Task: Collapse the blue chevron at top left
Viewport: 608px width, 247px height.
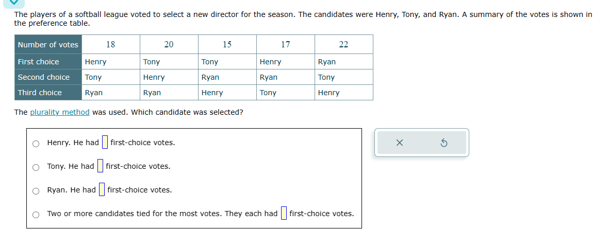Action: [13, 3]
